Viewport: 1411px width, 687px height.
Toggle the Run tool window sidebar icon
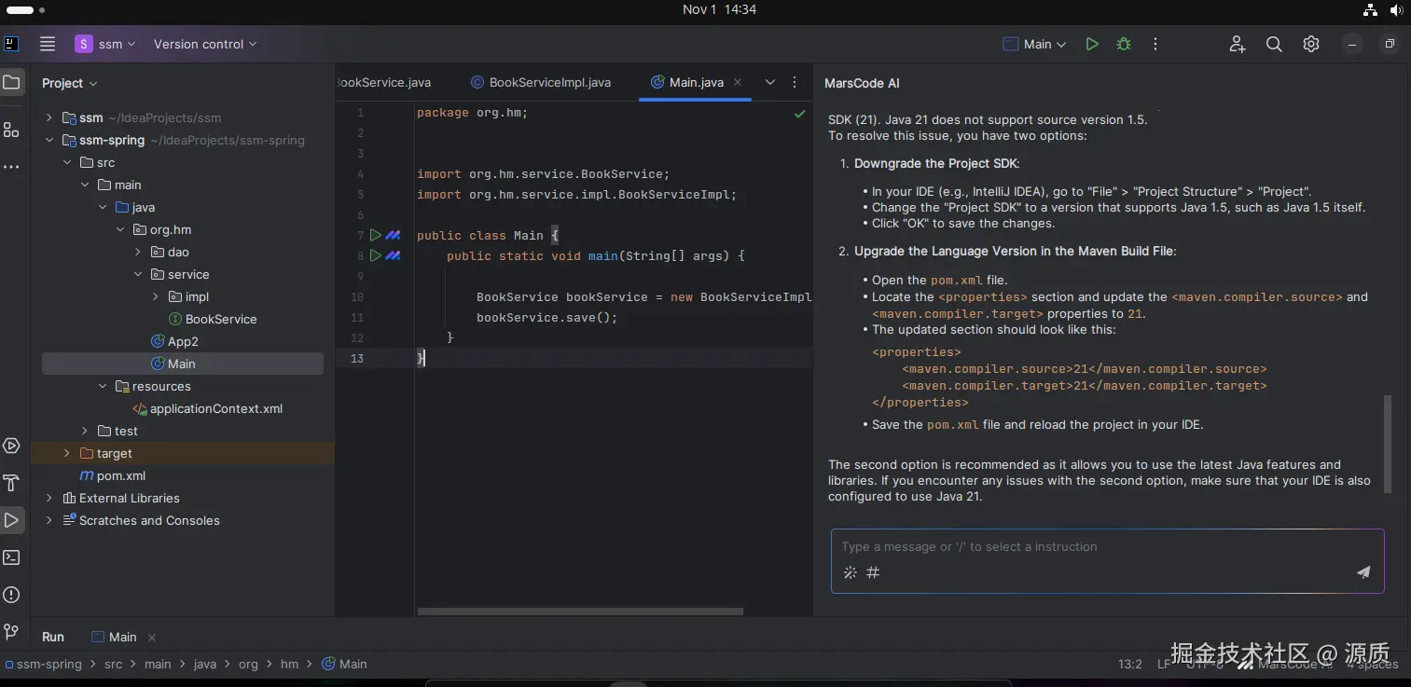click(11, 520)
